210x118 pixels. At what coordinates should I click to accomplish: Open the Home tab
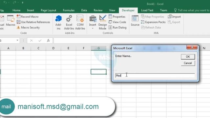click(16, 10)
